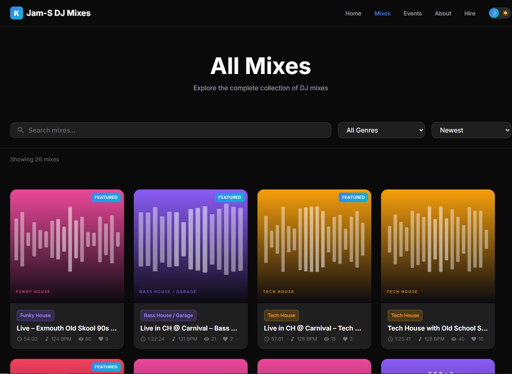
Task: Open 'Live in CH @ Carnival – Bass' title
Action: pyautogui.click(x=189, y=328)
